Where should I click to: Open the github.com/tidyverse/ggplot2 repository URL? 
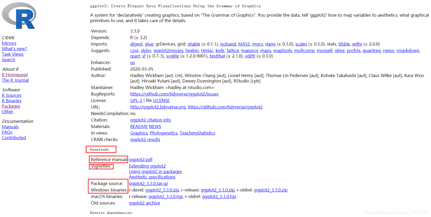(225, 107)
